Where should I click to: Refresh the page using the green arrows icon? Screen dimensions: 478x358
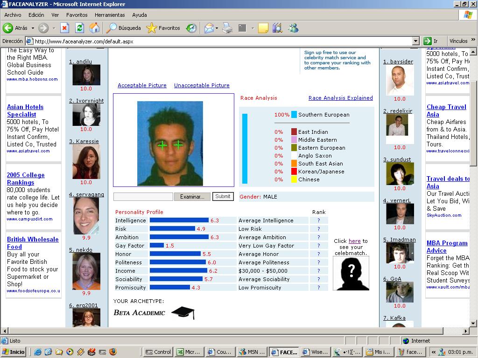pyautogui.click(x=79, y=28)
